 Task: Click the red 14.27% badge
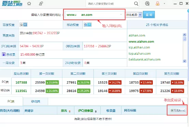(115, 83)
